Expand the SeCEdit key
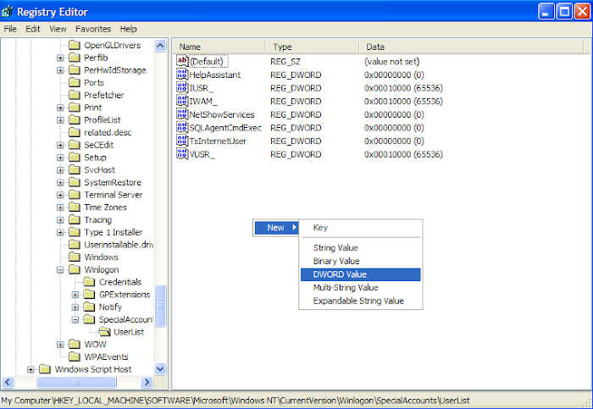Image resolution: width=593 pixels, height=409 pixels. (x=60, y=145)
